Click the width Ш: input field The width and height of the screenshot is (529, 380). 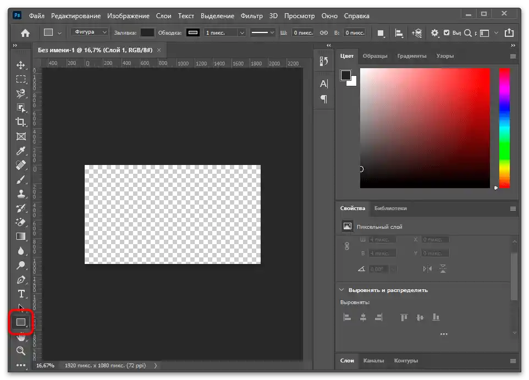tap(302, 33)
